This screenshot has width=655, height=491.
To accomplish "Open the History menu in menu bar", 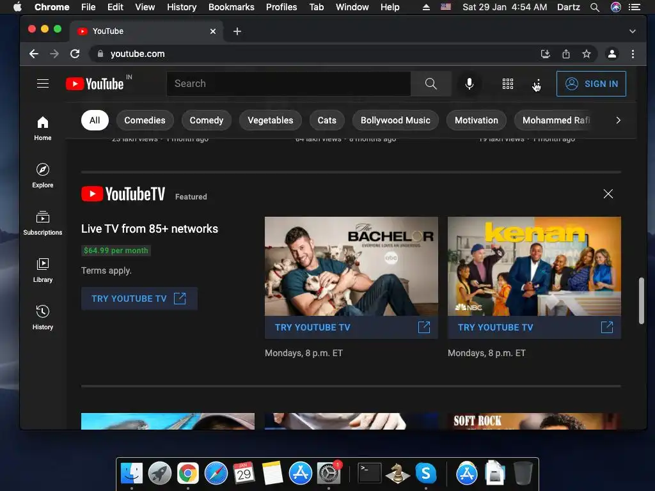I will click(182, 7).
